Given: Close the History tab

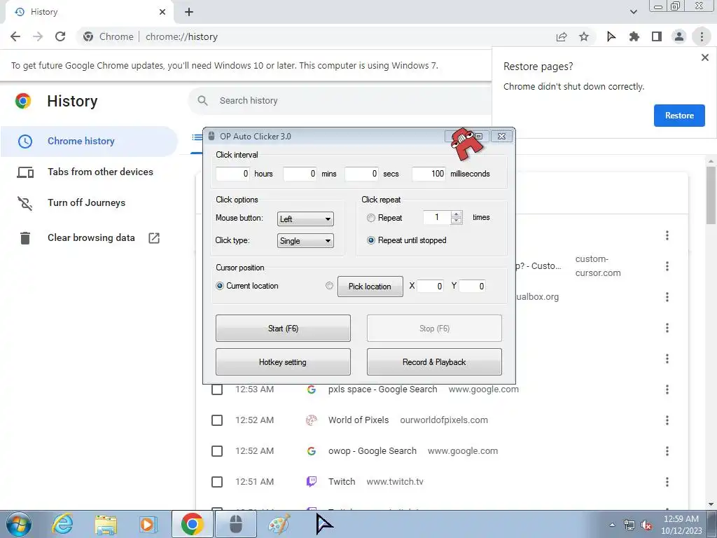Looking at the screenshot, I should click(162, 12).
